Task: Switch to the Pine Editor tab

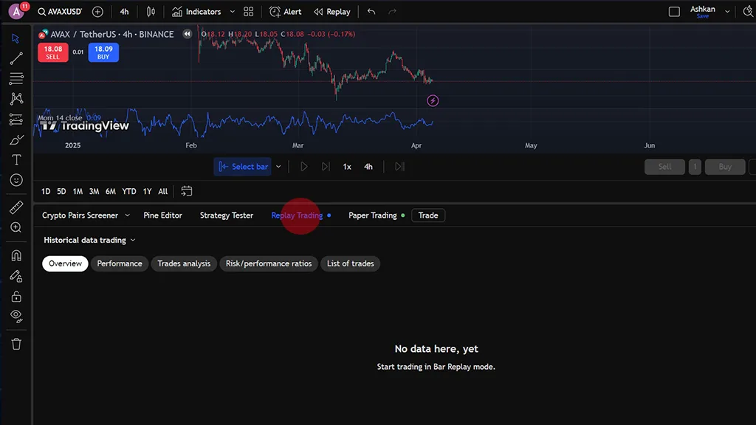Action: click(x=162, y=215)
